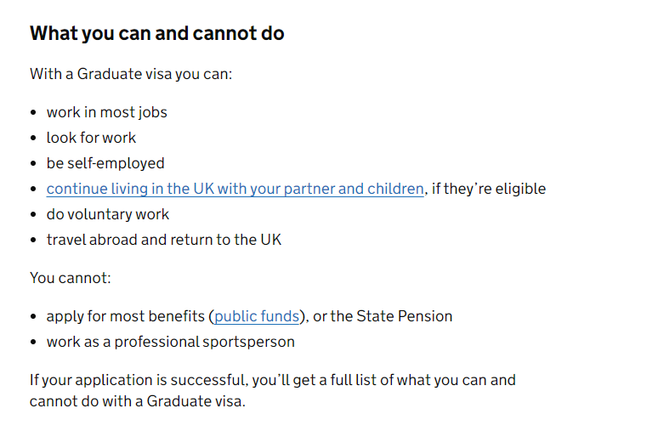
Task: Click the "or the State Pension" text
Action: coord(383,316)
